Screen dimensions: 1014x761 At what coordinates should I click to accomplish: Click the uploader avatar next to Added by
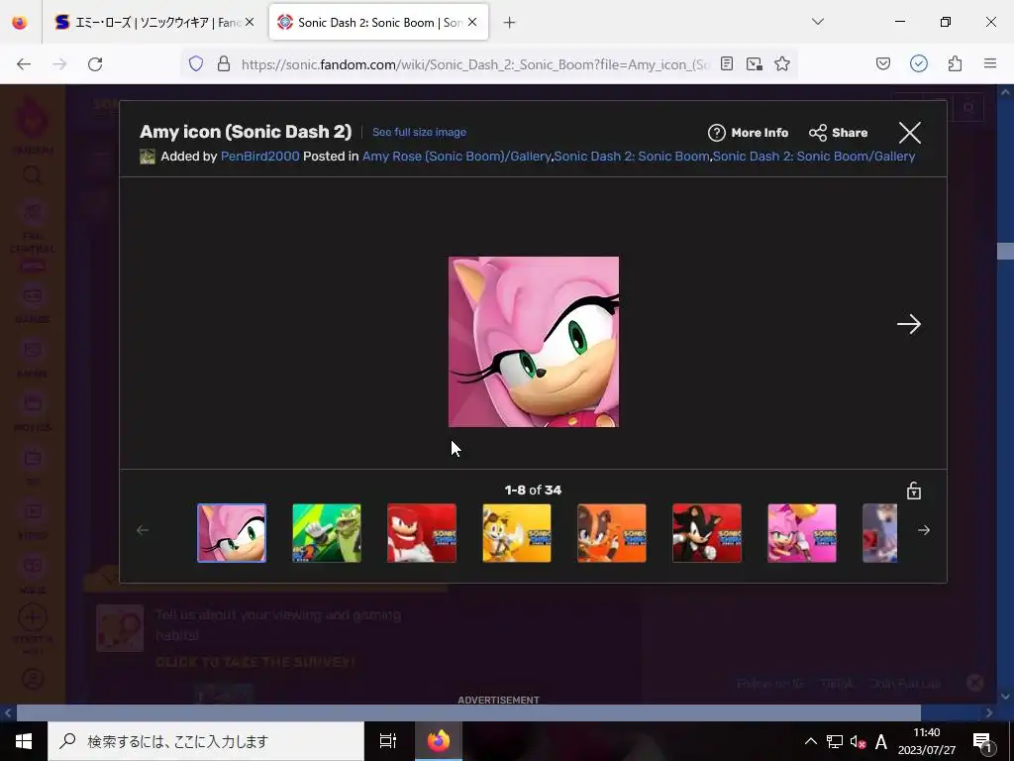[x=148, y=156]
